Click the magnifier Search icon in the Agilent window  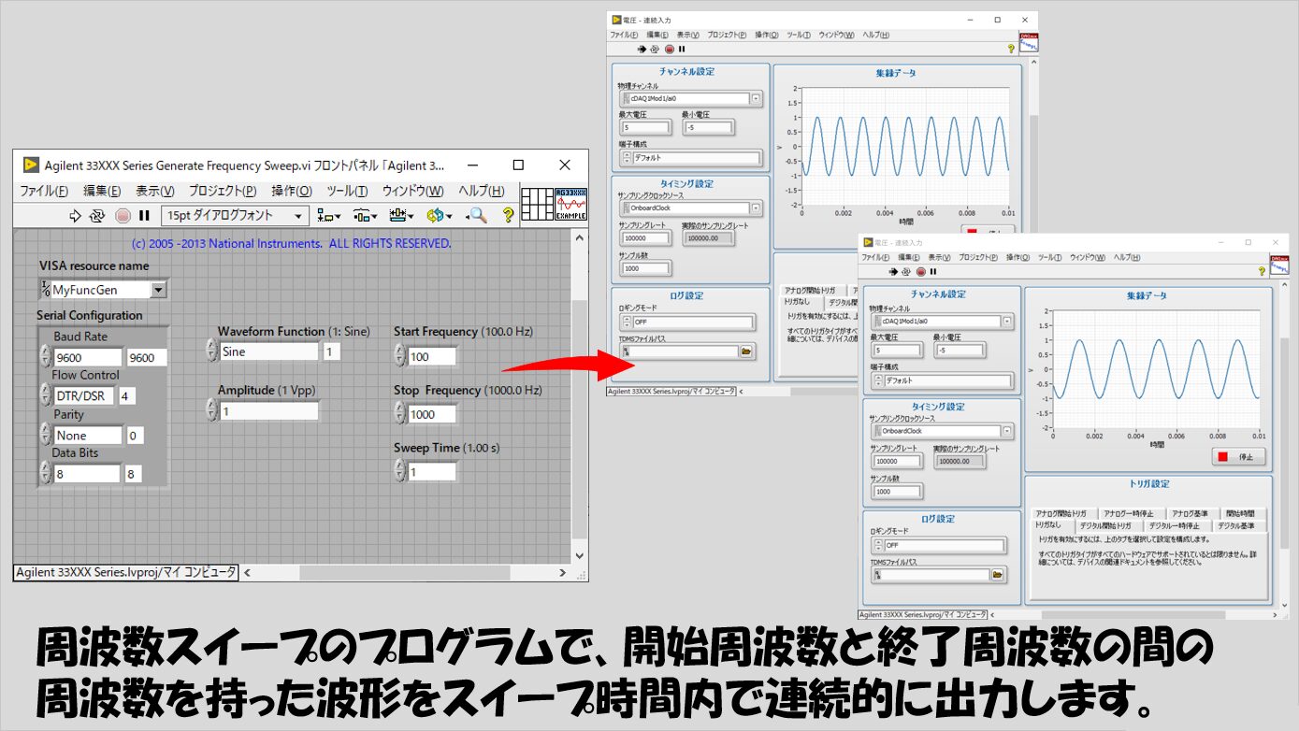477,216
